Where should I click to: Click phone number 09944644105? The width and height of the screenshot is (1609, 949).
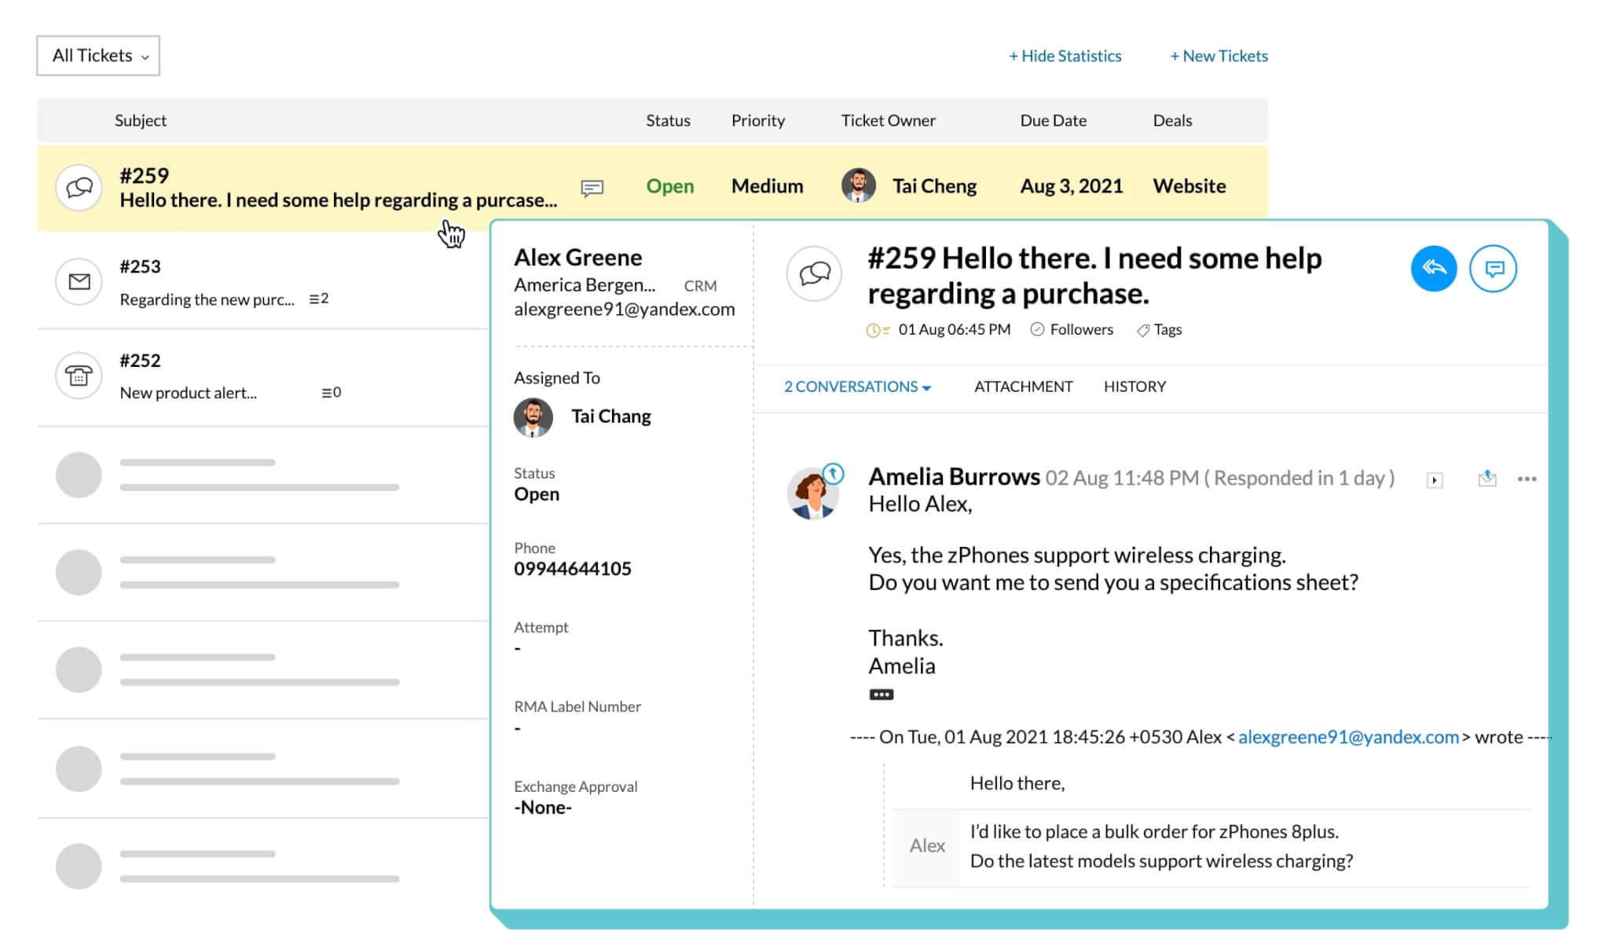(573, 569)
